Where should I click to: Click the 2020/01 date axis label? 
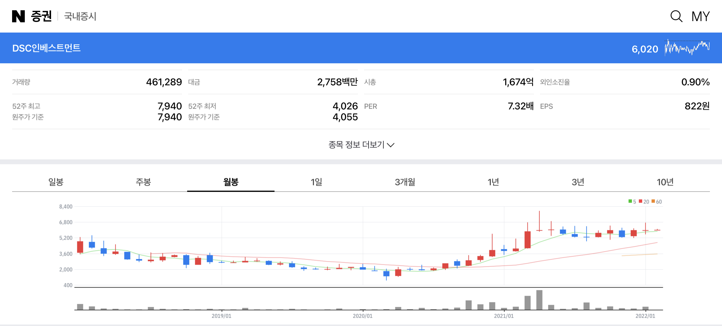363,316
